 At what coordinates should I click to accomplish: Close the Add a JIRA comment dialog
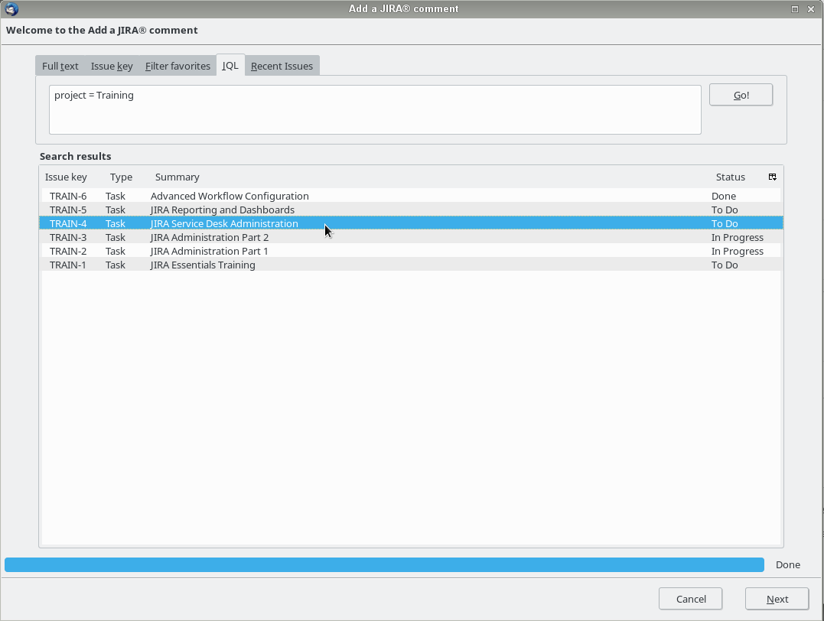point(811,9)
